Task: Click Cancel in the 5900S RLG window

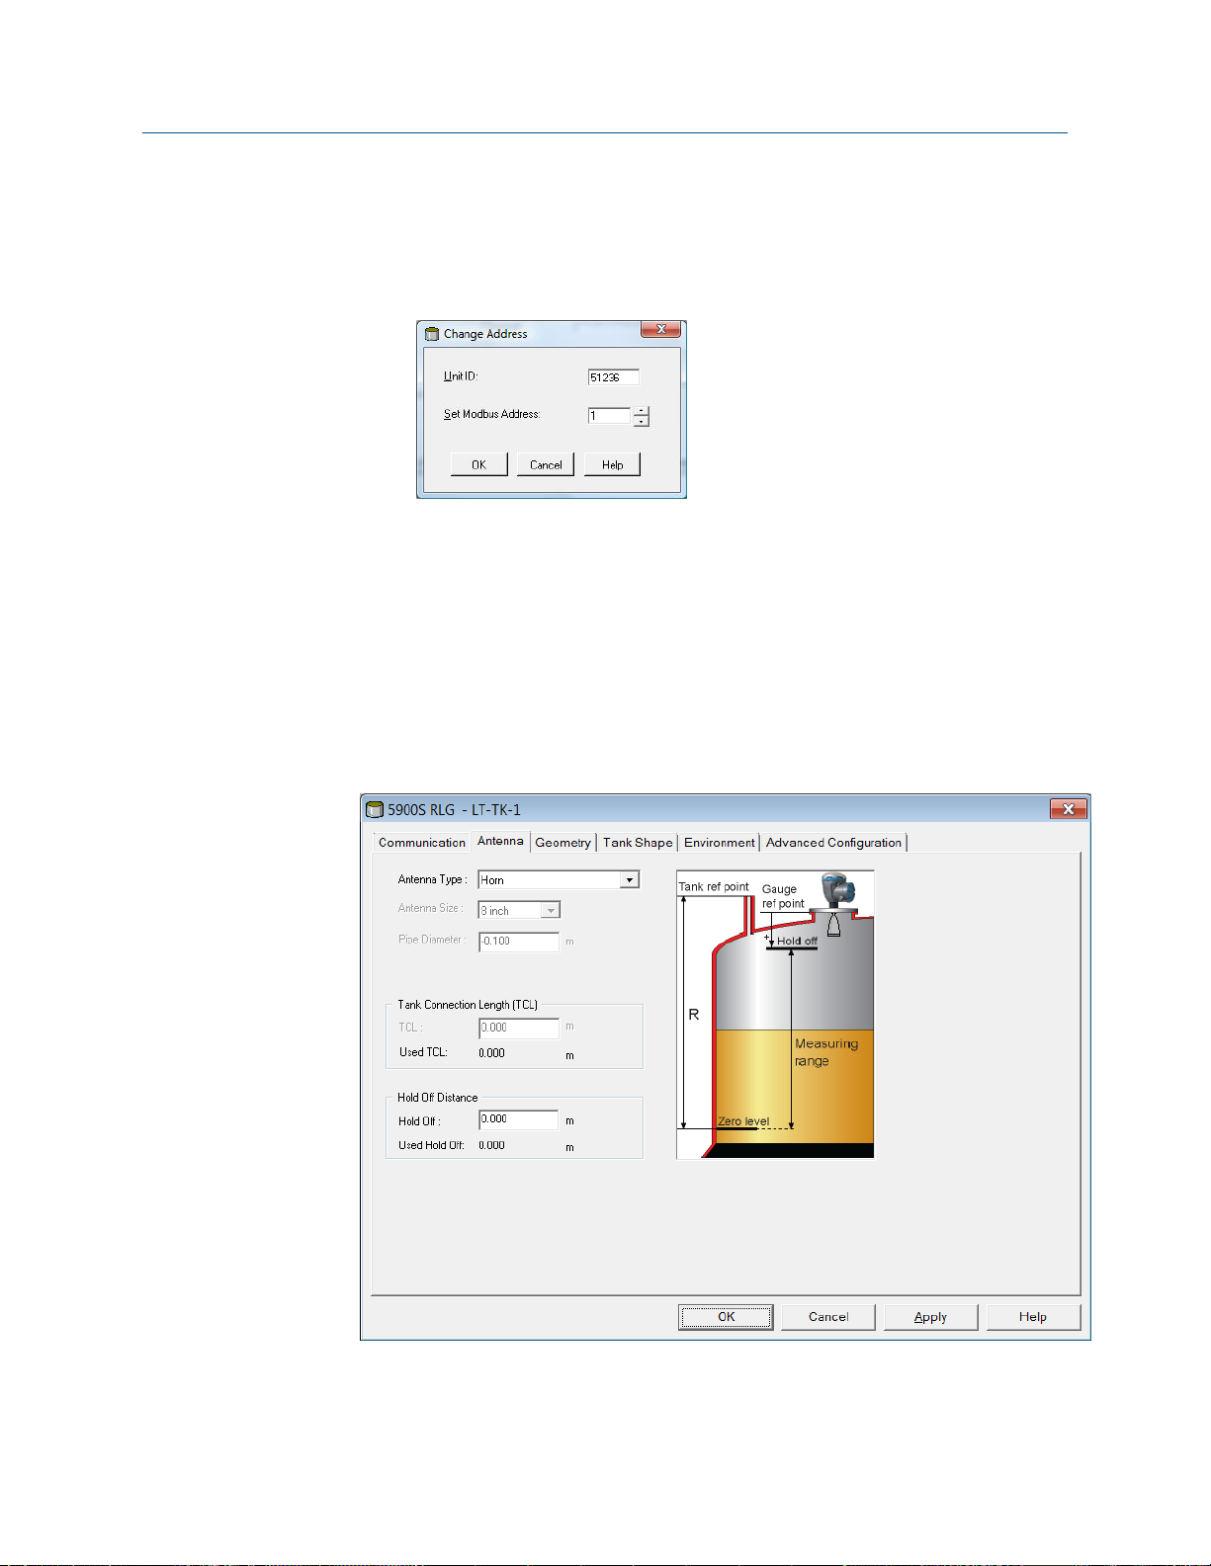Action: (828, 1317)
